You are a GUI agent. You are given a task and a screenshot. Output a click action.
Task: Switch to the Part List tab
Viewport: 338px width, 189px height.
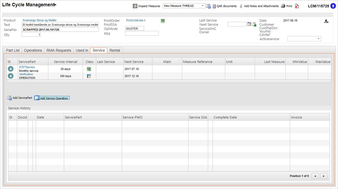pos(13,50)
